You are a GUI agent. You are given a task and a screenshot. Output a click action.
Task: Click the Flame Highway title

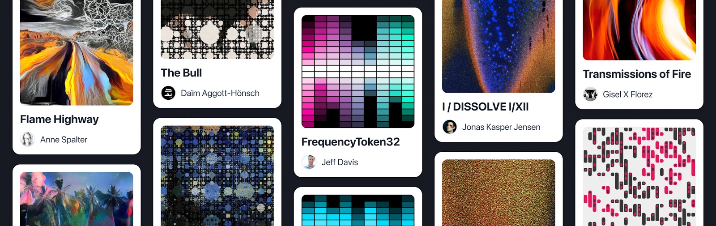60,119
